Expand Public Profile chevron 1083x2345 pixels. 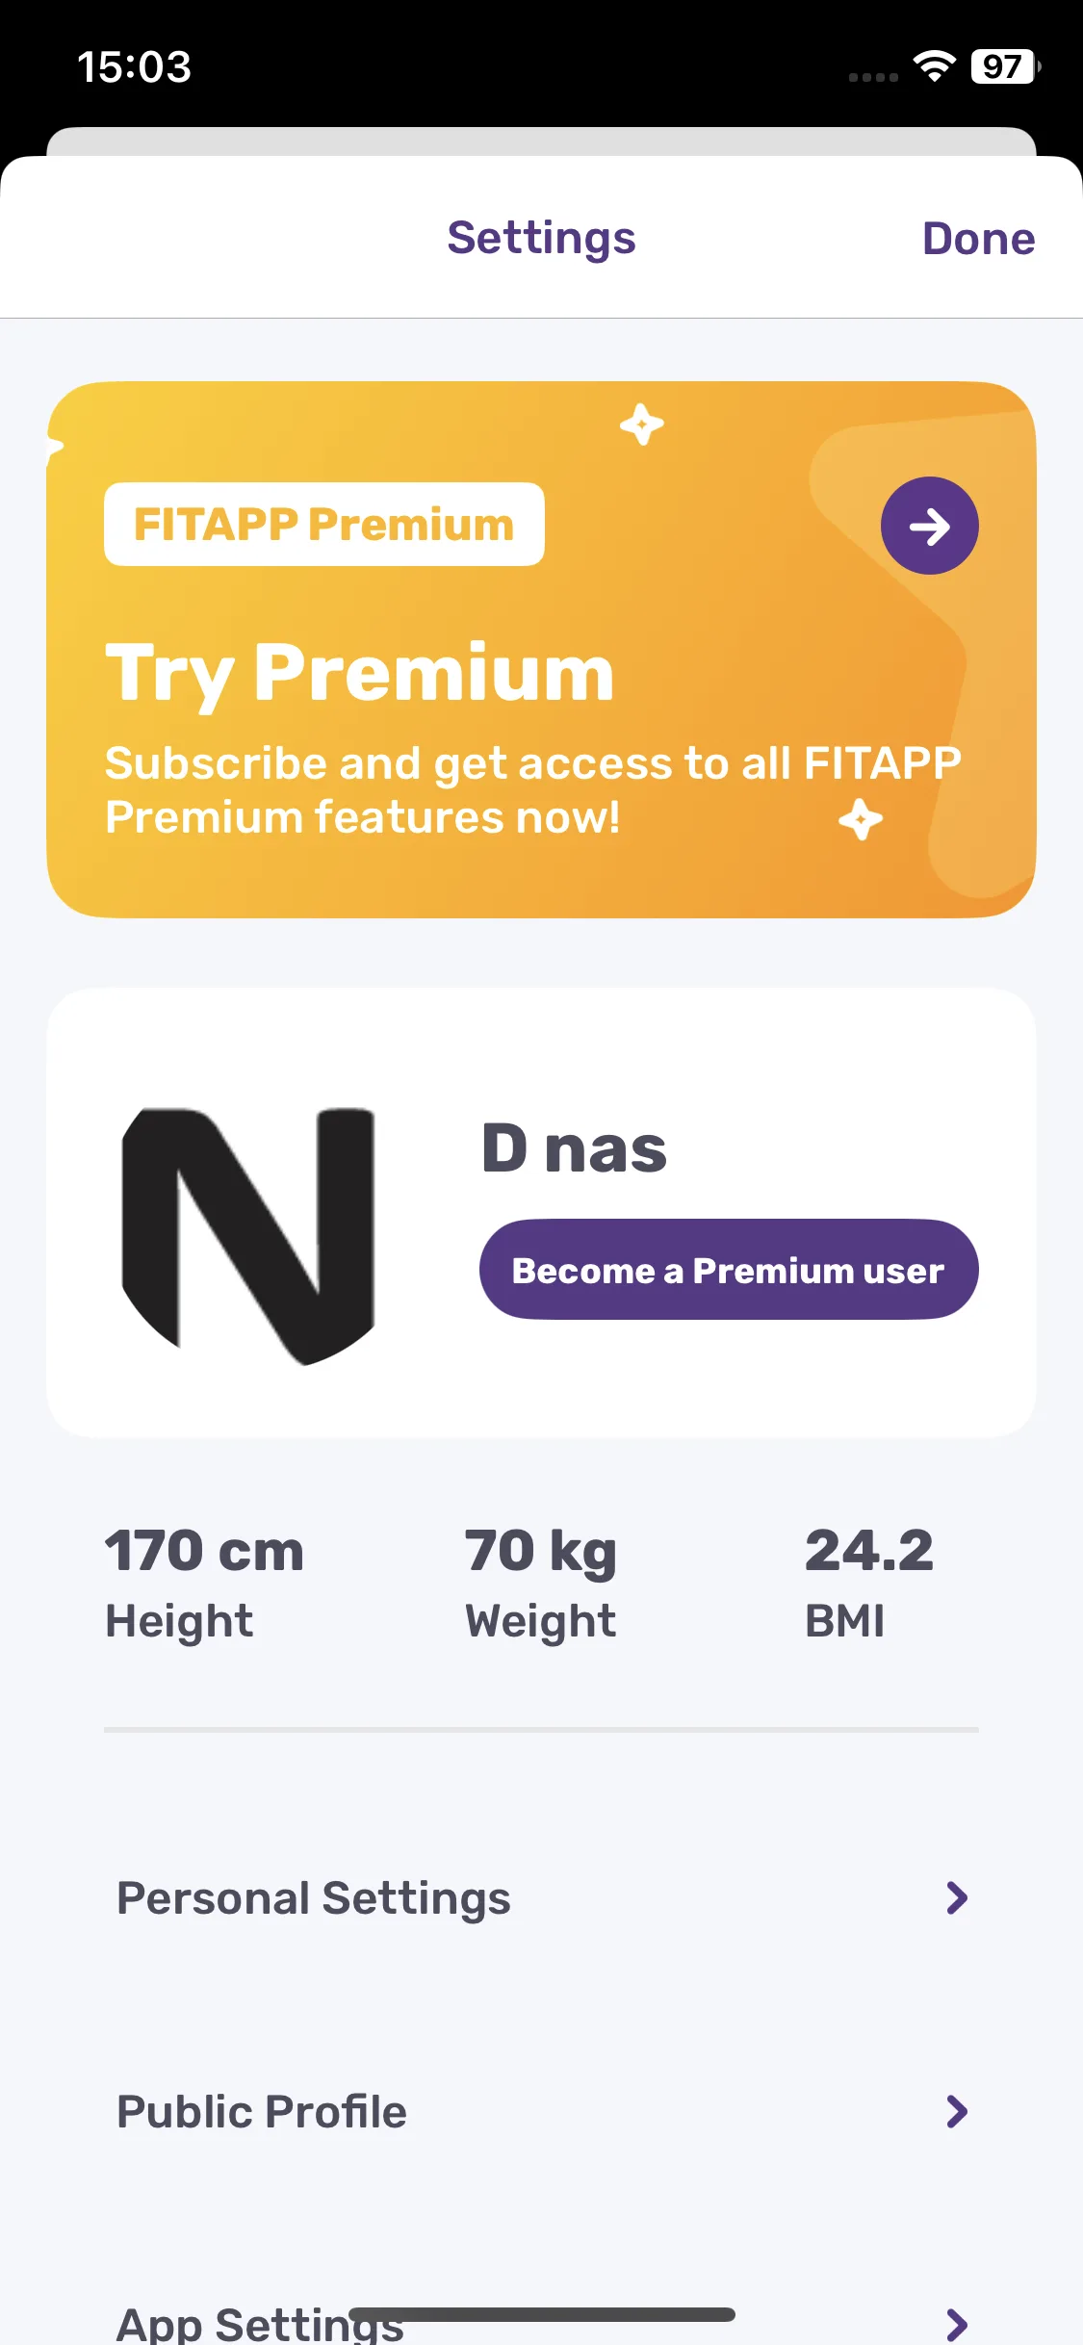[x=956, y=2112]
